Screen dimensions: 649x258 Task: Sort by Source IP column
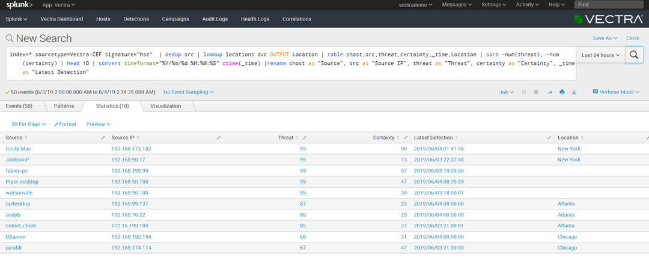126,137
